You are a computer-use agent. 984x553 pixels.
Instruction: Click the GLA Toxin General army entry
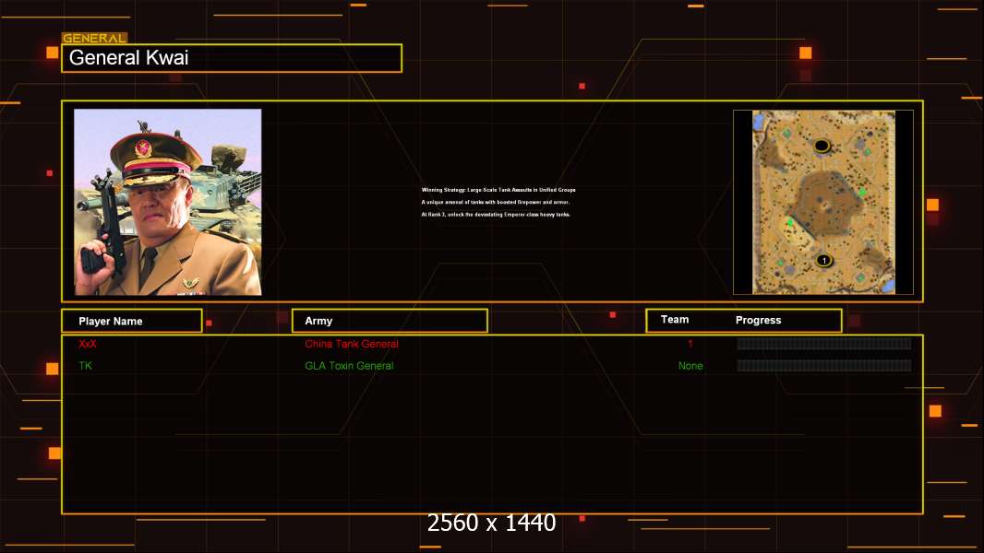point(349,366)
